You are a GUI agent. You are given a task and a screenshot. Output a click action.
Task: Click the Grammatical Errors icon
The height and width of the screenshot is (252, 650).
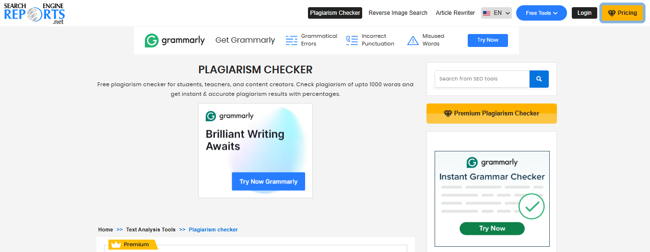292,40
